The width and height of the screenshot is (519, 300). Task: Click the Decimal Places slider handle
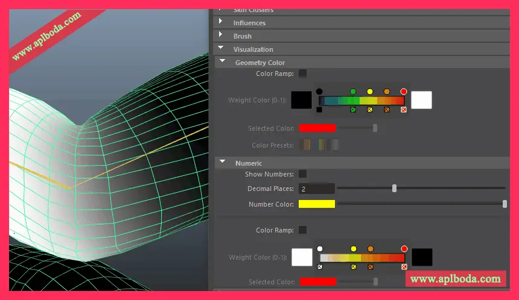(394, 189)
